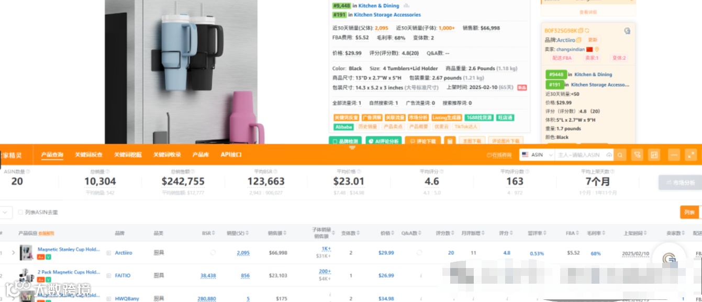The image size is (702, 302).
Task: Switch to 关键词收录 tab
Action: pyautogui.click(x=167, y=155)
